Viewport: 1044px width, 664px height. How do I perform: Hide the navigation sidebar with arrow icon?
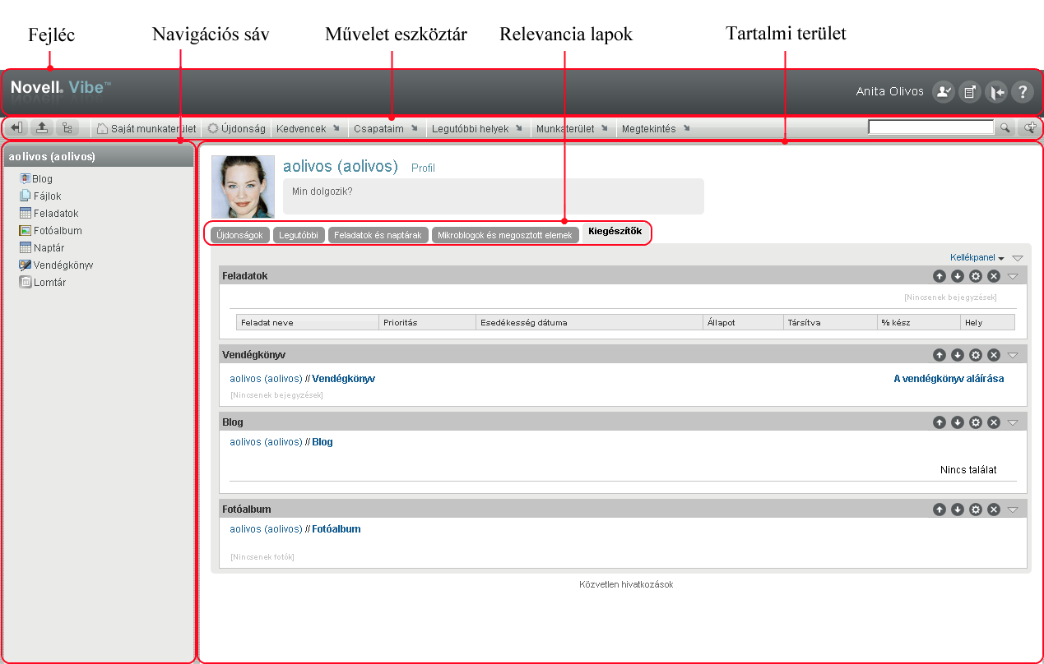pyautogui.click(x=16, y=128)
